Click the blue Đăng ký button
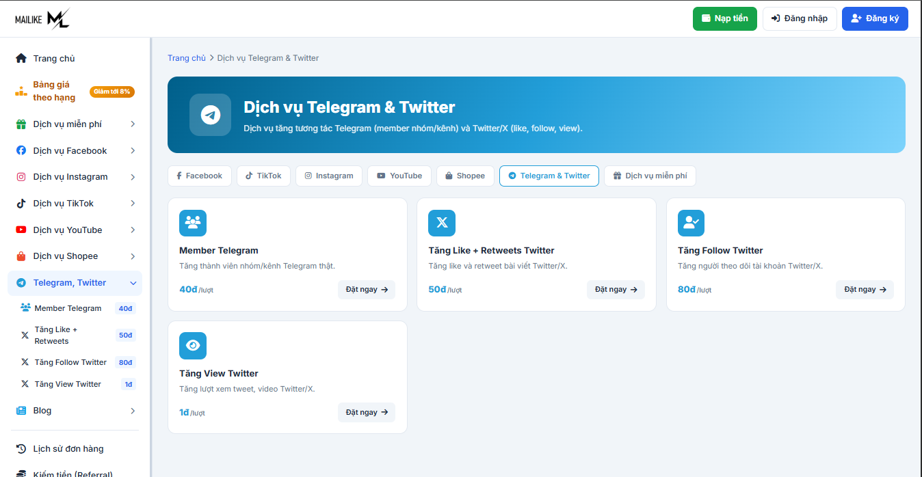The width and height of the screenshot is (922, 477). [x=875, y=18]
